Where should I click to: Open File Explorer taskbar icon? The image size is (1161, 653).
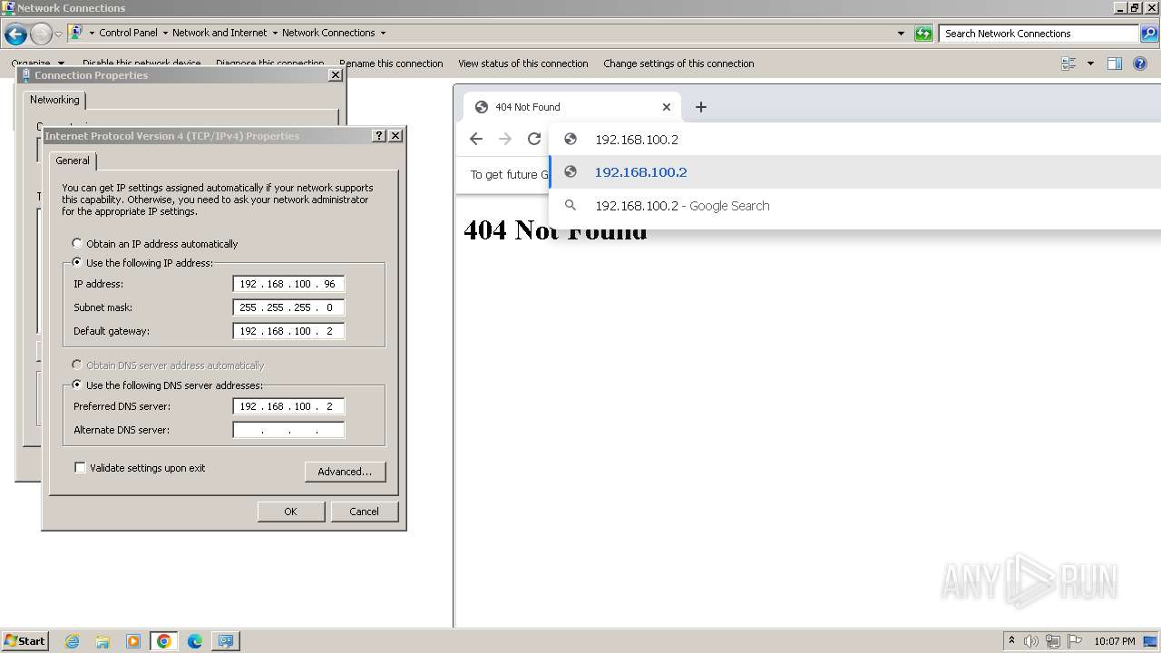tap(102, 641)
